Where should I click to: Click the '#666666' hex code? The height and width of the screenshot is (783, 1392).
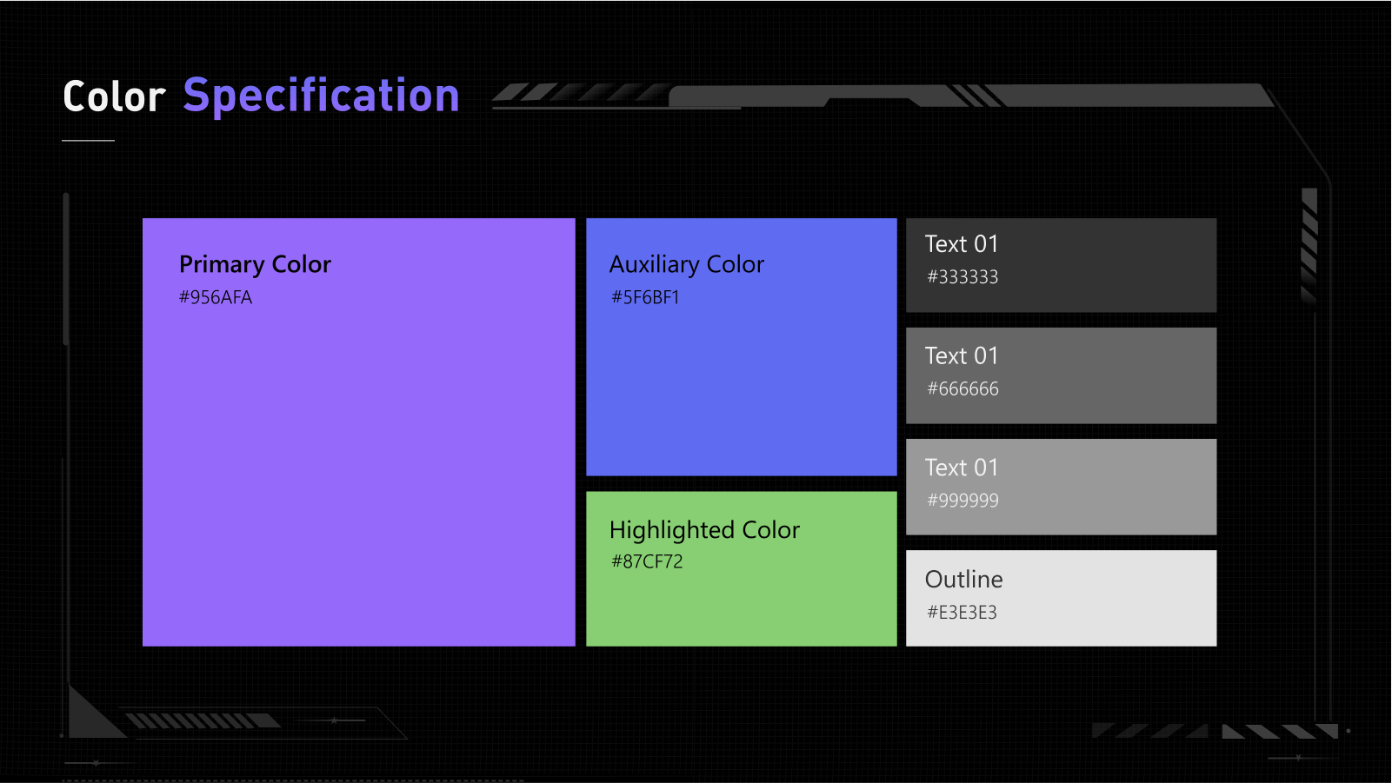coord(962,389)
